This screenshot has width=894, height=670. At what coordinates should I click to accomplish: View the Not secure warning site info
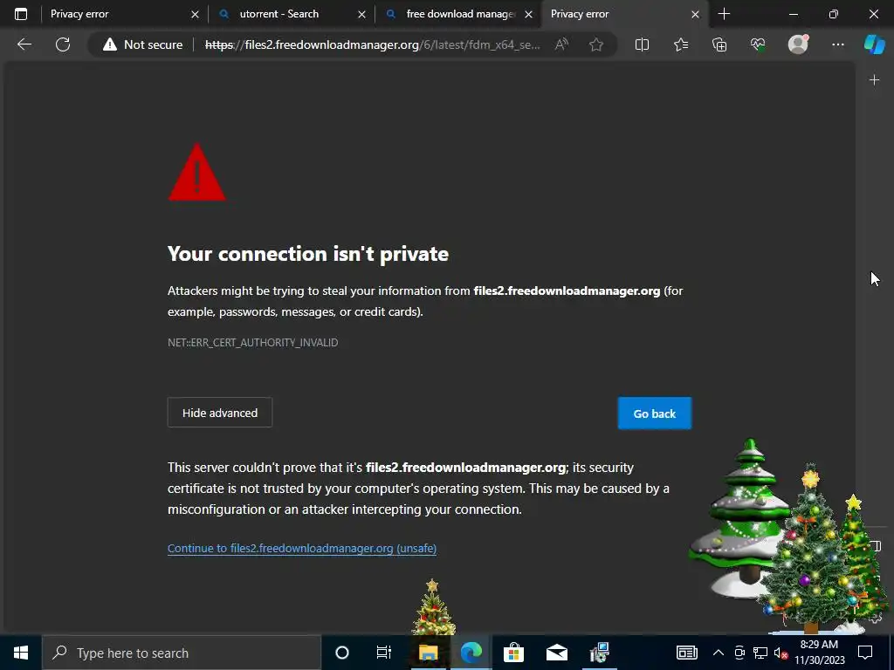tap(142, 44)
